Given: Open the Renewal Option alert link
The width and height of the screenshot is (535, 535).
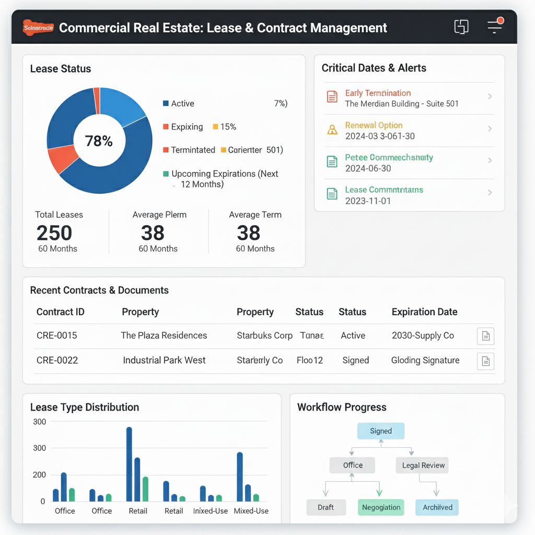Looking at the screenshot, I should coord(374,125).
